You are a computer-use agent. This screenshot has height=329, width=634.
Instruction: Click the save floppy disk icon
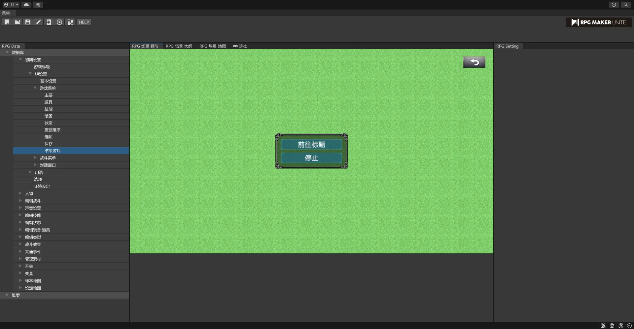pos(28,22)
